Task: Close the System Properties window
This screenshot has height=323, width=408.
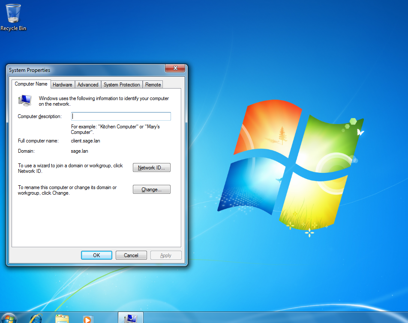Action: [x=175, y=68]
